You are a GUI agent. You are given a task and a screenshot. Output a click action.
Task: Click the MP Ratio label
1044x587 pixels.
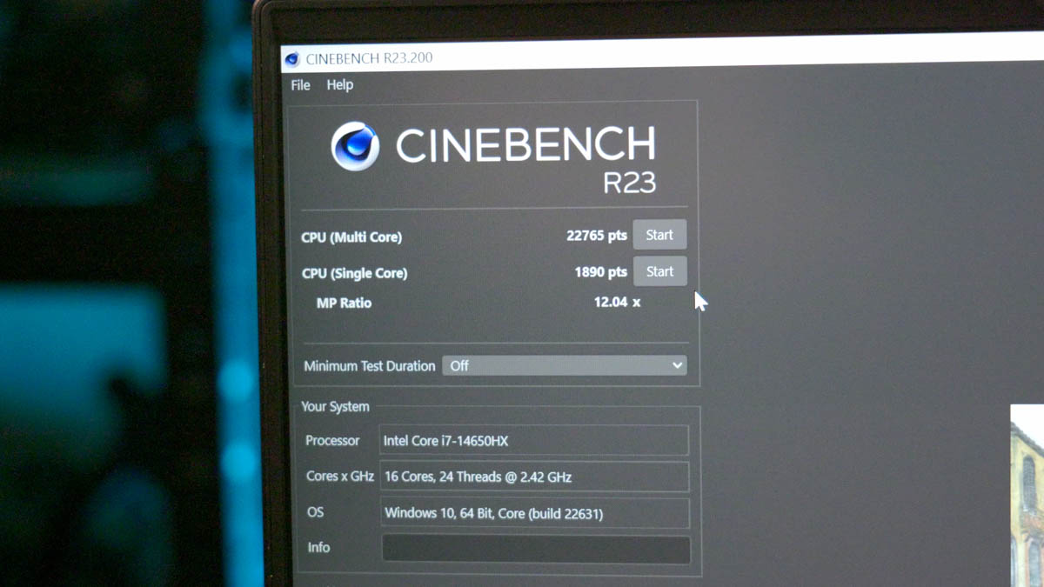(344, 303)
